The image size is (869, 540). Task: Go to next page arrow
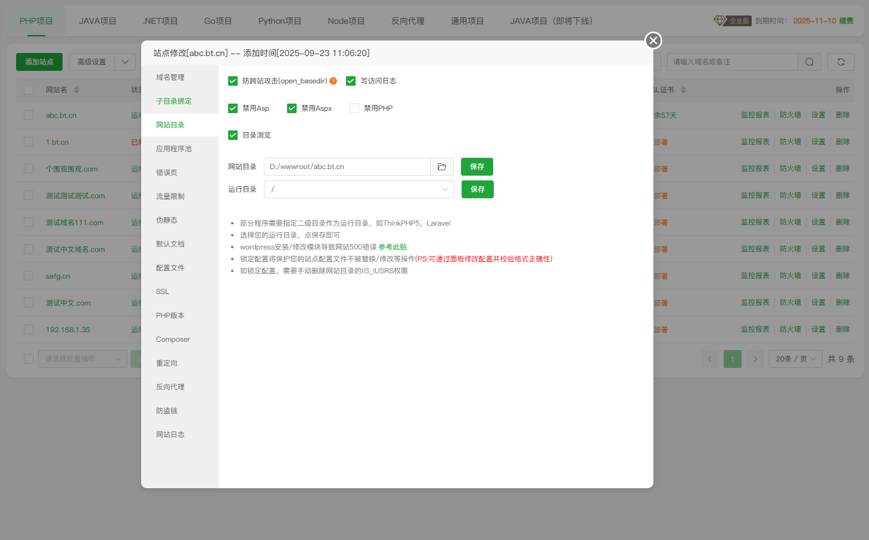pos(755,359)
